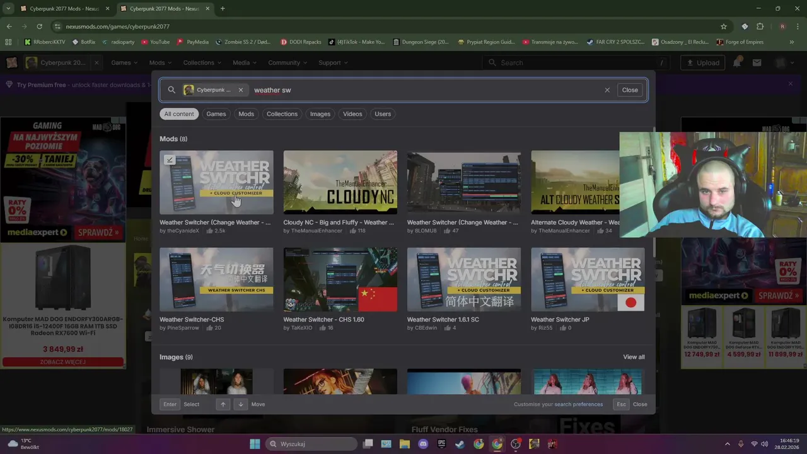Open the Nexus Mods messages envelope
Screen dimensions: 807x454
point(757,62)
